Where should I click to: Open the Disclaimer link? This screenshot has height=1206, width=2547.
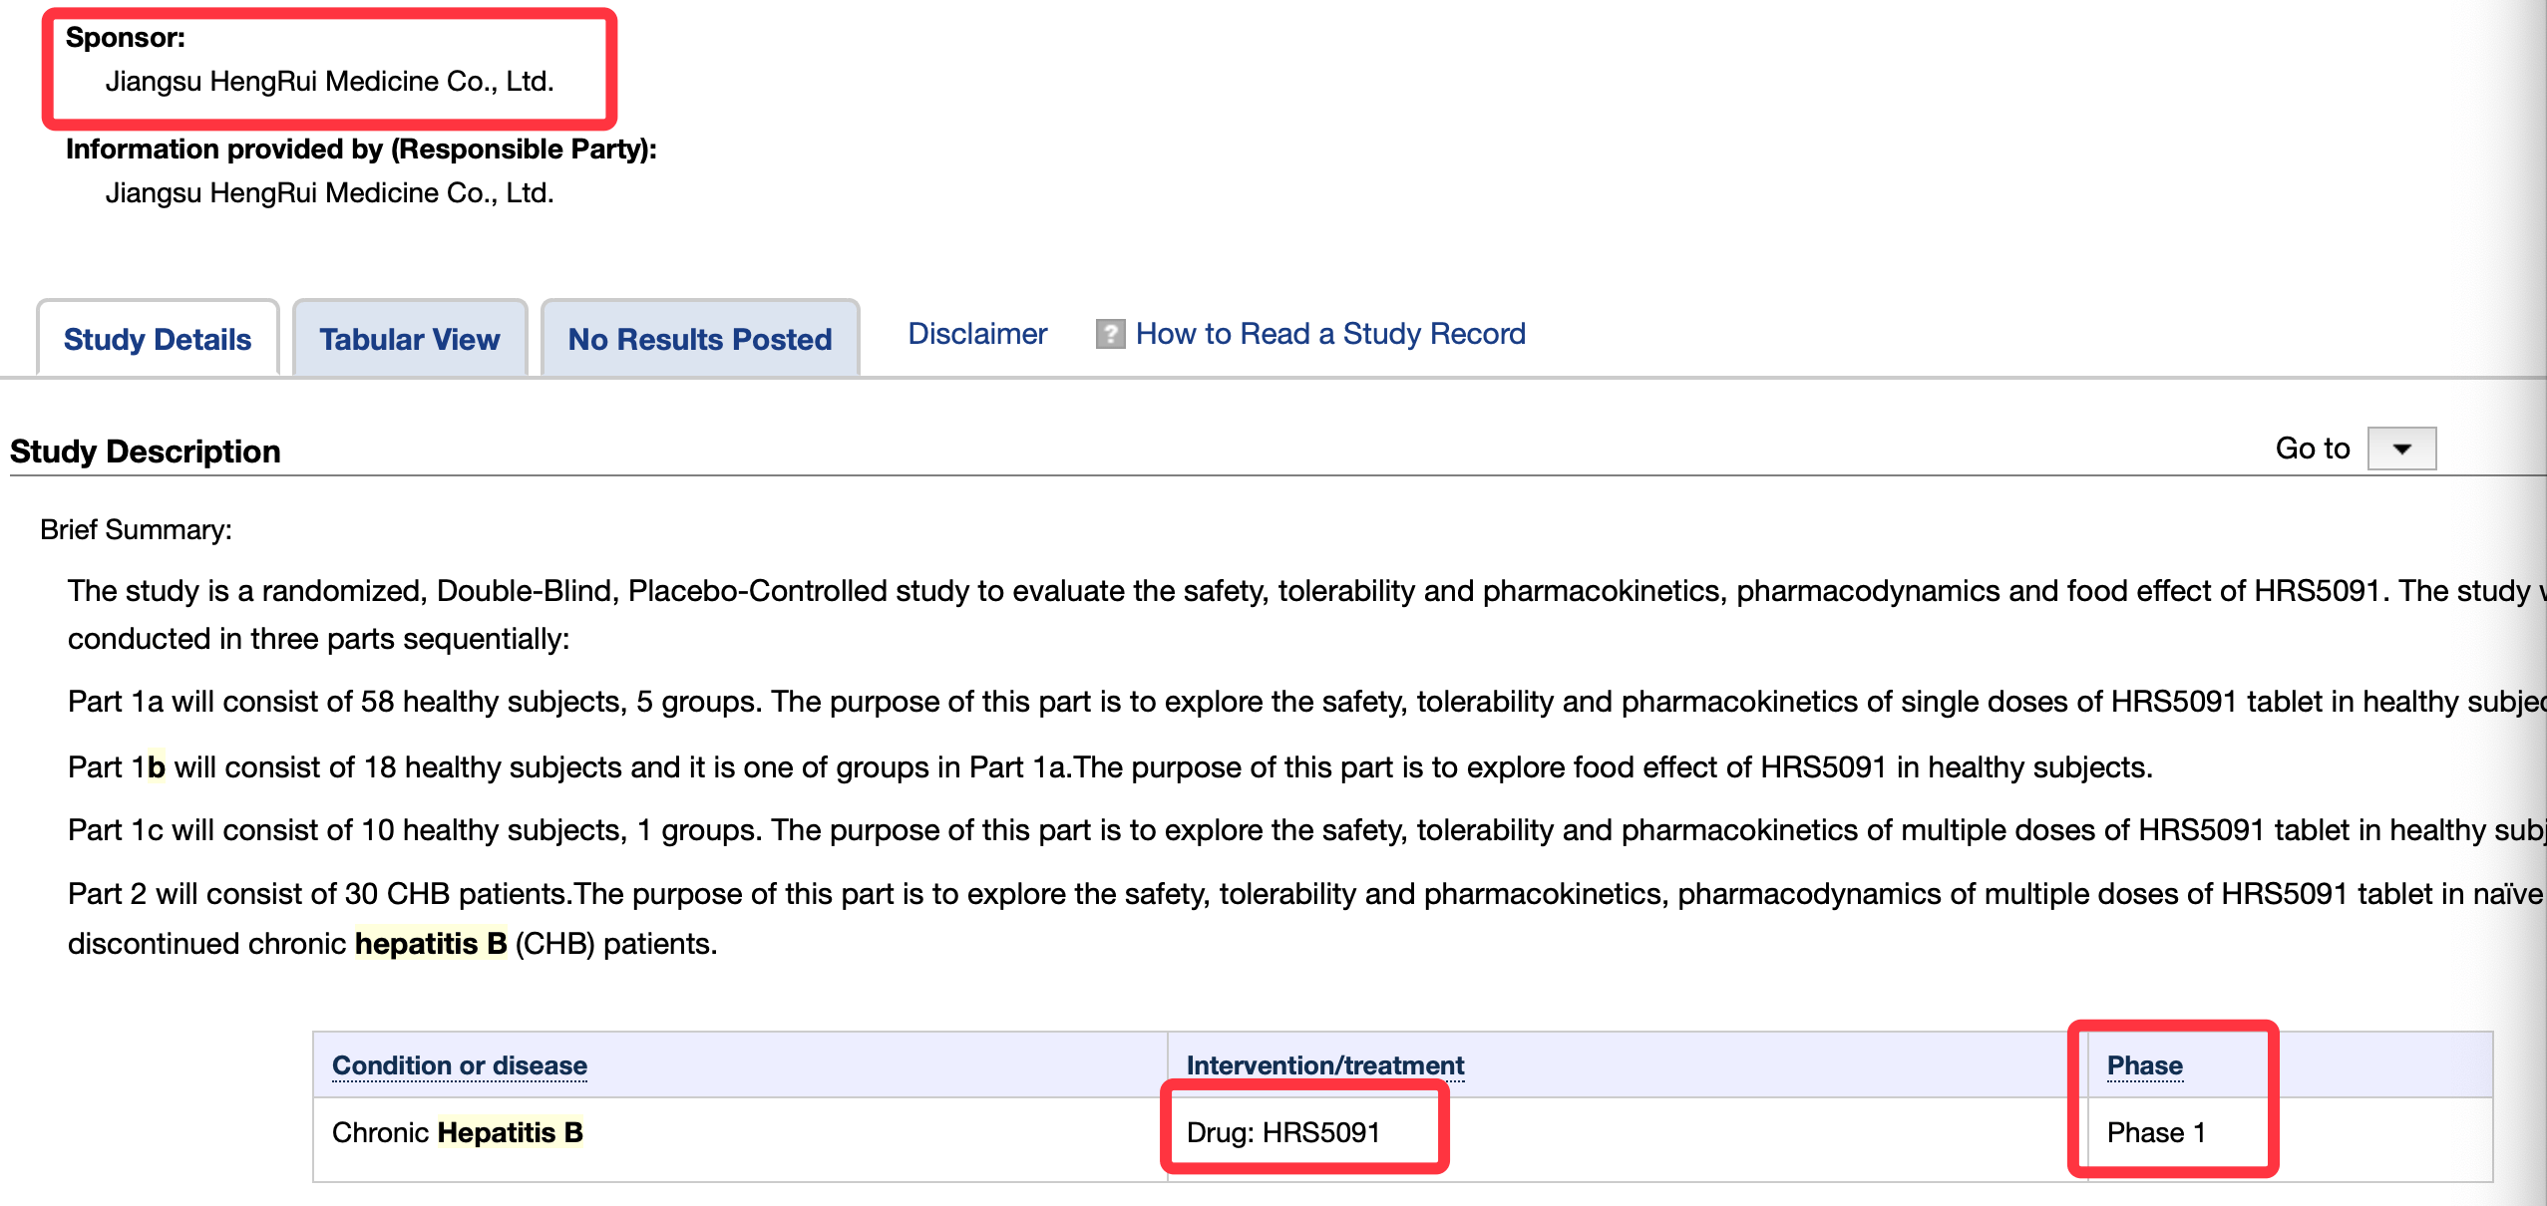[x=977, y=334]
